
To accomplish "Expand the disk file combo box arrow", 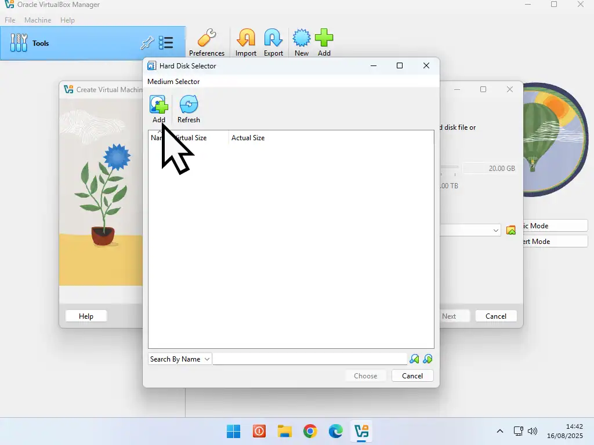I will (x=496, y=231).
